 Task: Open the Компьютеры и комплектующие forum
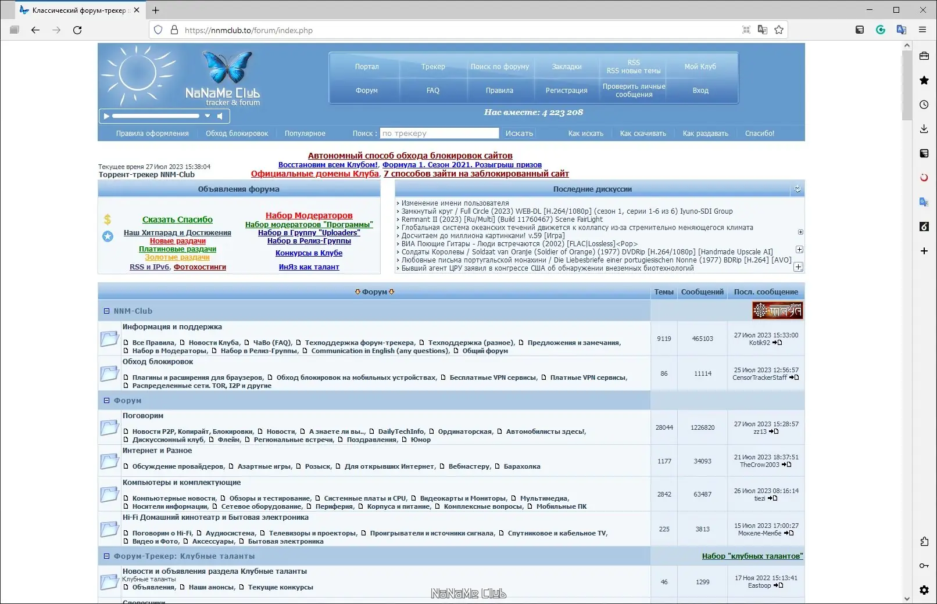click(181, 483)
